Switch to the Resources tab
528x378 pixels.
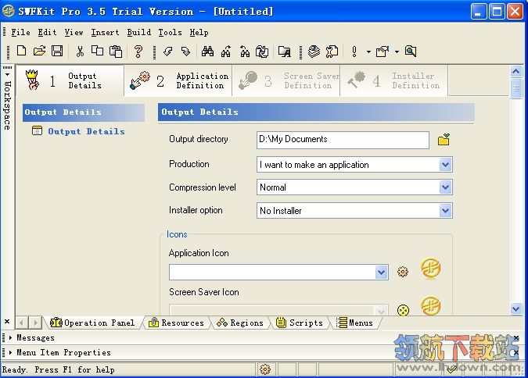click(x=177, y=323)
